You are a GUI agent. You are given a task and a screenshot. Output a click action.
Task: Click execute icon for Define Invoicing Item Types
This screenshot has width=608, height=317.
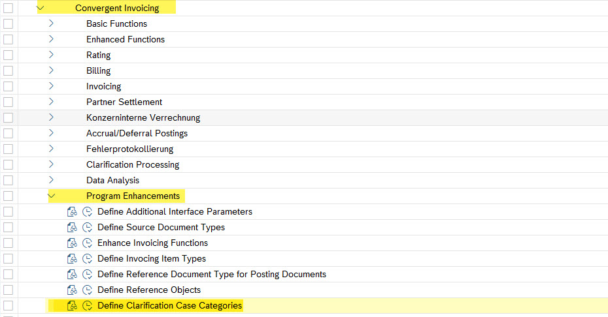point(88,258)
